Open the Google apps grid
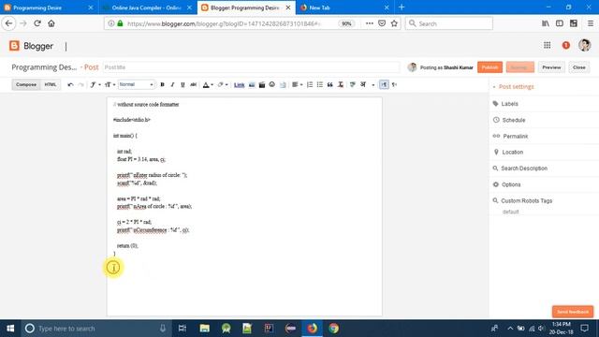 [x=547, y=46]
